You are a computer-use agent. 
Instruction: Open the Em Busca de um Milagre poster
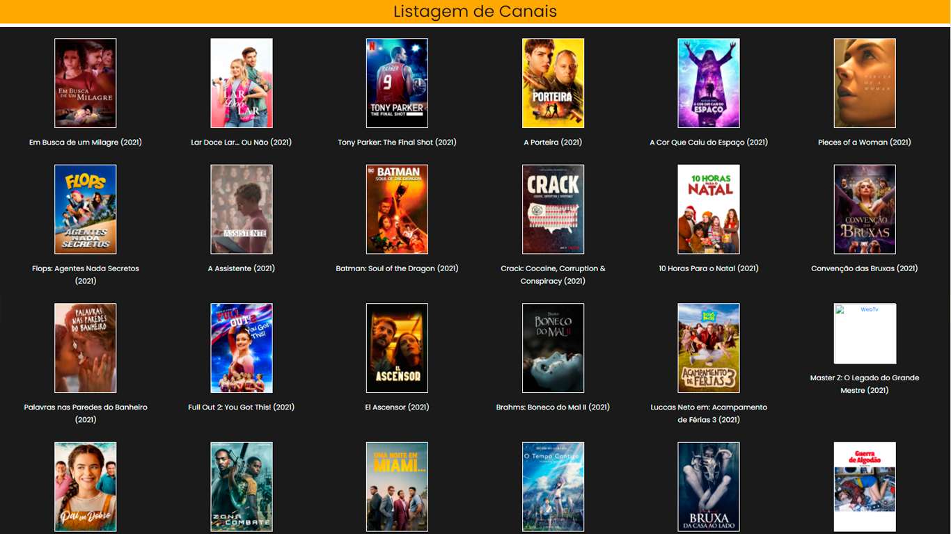pos(86,83)
